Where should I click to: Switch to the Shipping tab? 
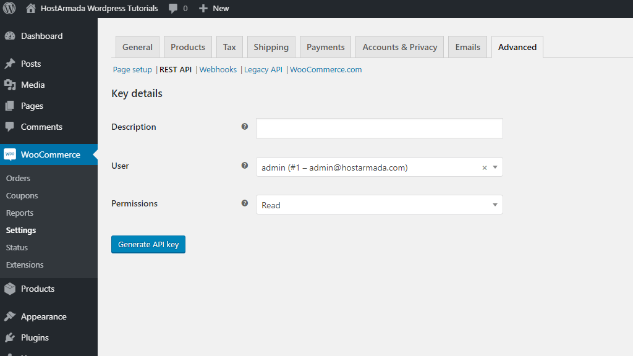click(271, 46)
